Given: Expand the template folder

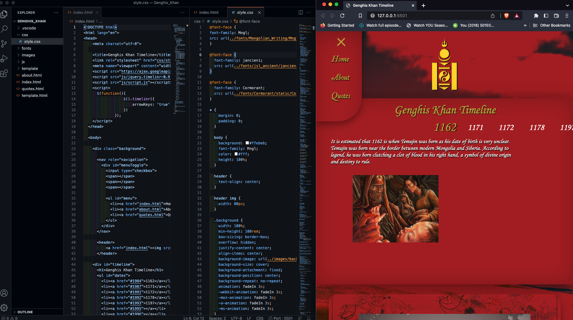Looking at the screenshot, I should point(30,68).
